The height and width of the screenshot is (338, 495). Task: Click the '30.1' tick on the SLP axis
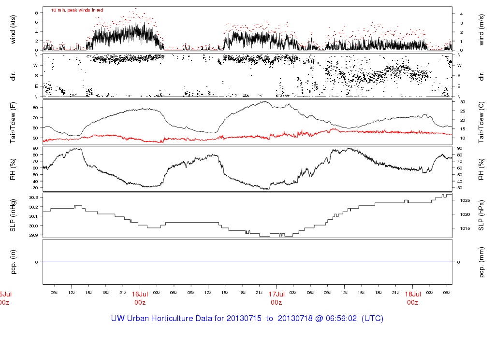[33, 216]
